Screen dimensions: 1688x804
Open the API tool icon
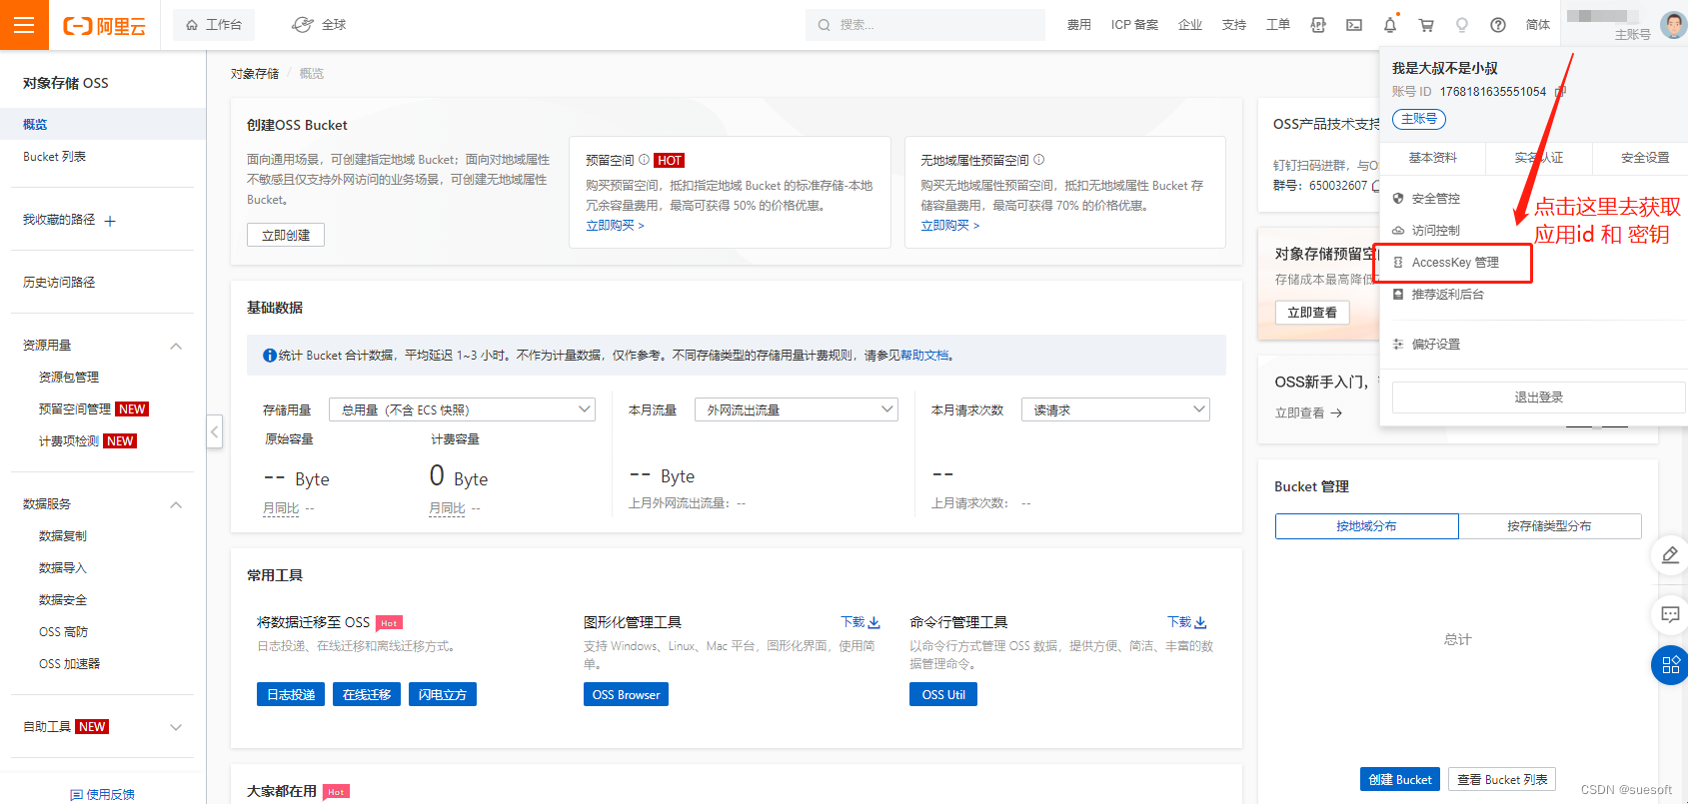tap(1318, 25)
